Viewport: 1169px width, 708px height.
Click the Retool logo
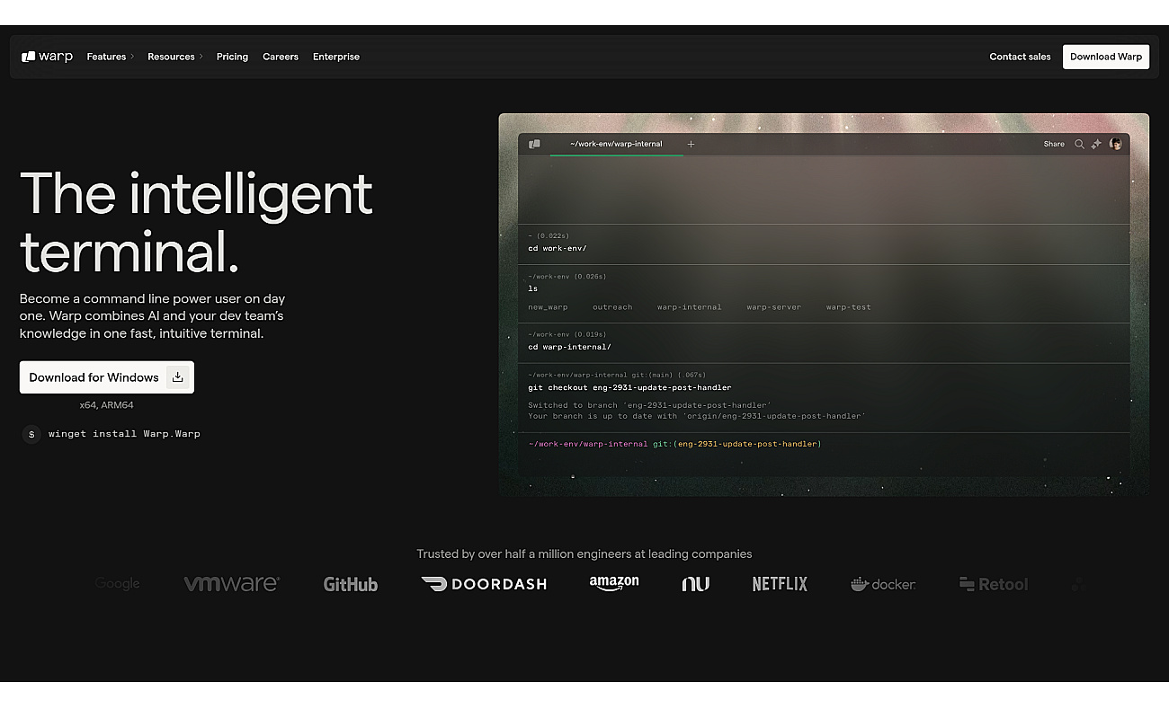point(994,584)
